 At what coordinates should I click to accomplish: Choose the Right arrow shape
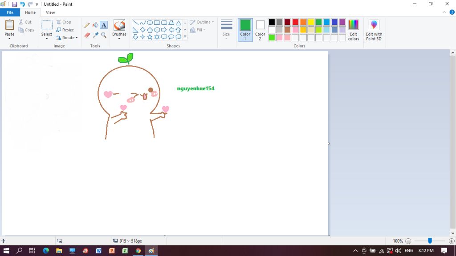point(164,30)
